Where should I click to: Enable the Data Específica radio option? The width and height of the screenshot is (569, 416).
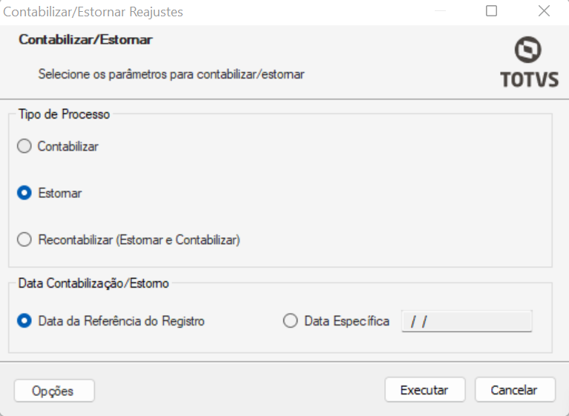click(x=290, y=321)
